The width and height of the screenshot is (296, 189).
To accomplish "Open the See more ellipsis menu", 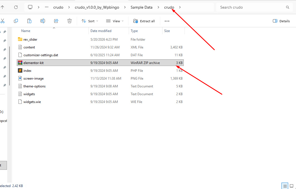I will (x=167, y=21).
